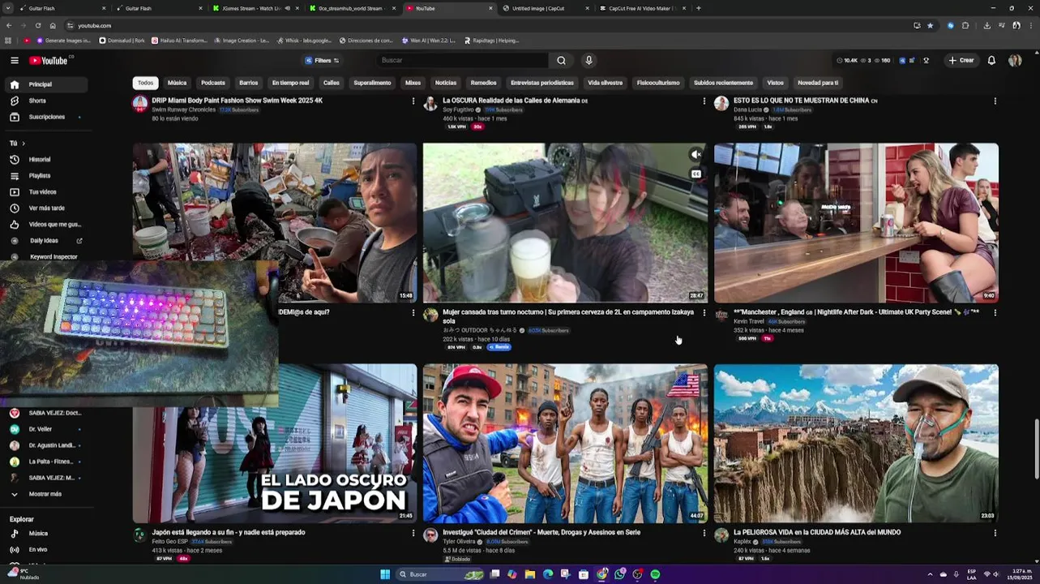The width and height of the screenshot is (1040, 584).
Task: Select the Todos filter chip
Action: click(x=145, y=83)
